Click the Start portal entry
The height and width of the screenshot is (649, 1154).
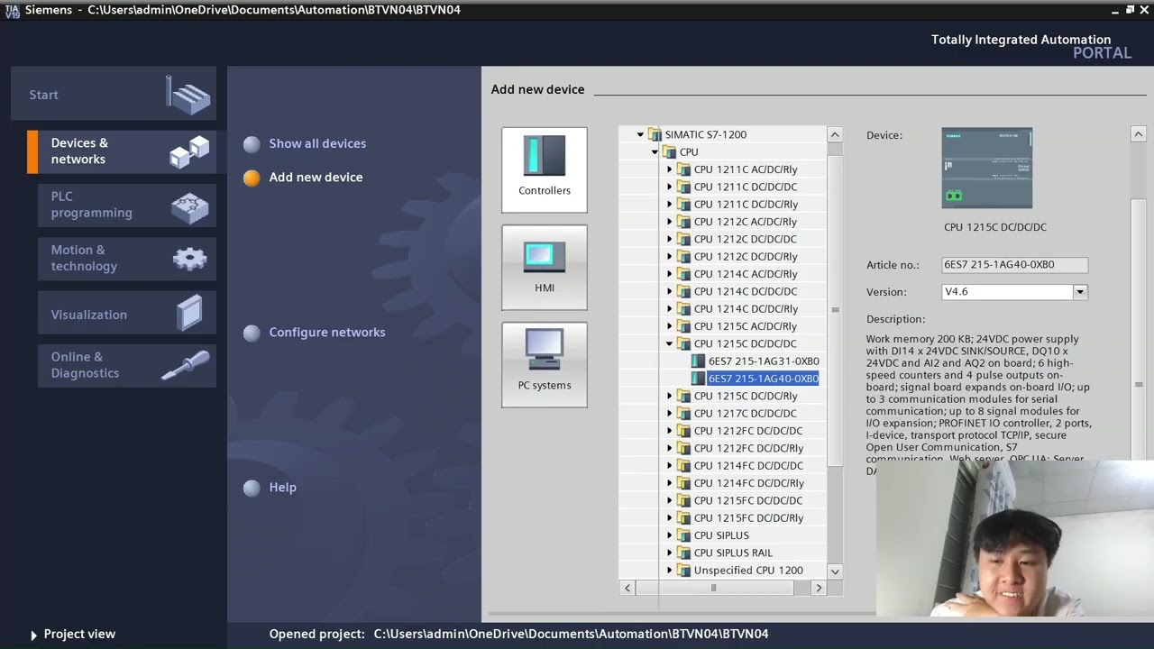[114, 95]
